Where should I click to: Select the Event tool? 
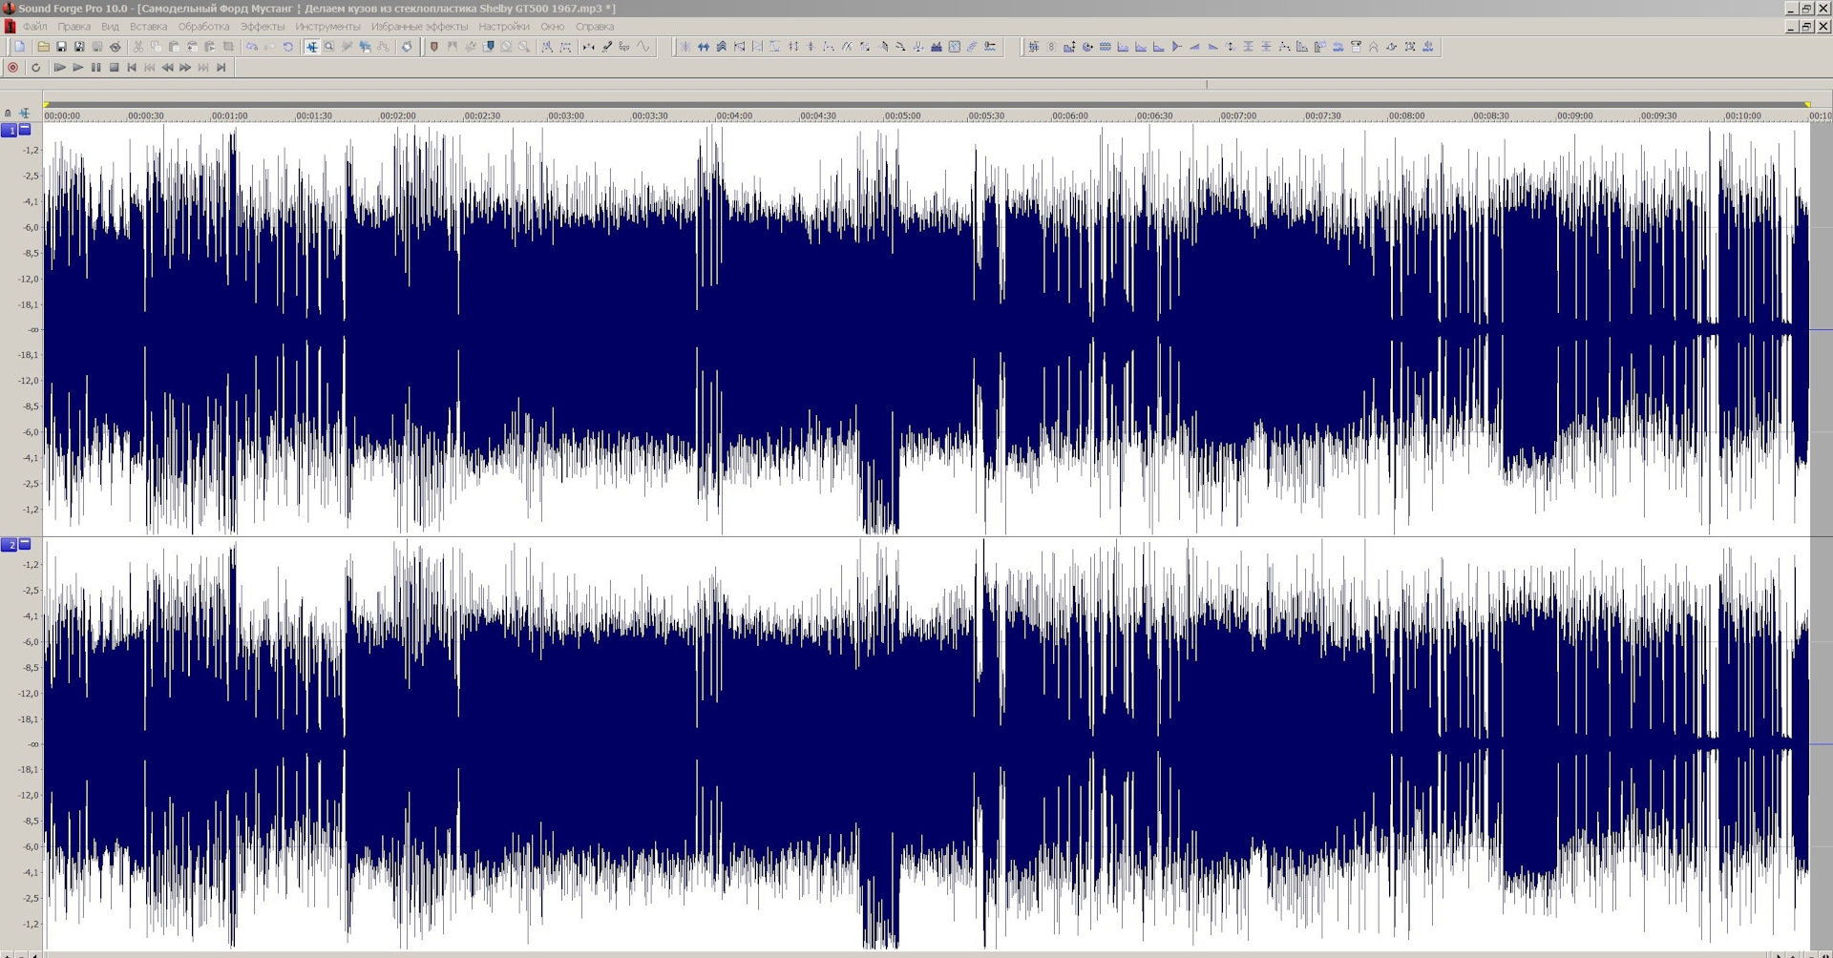click(365, 47)
